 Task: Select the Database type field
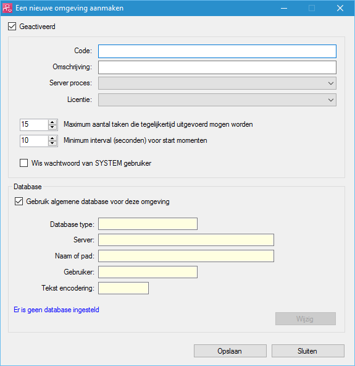click(x=148, y=224)
